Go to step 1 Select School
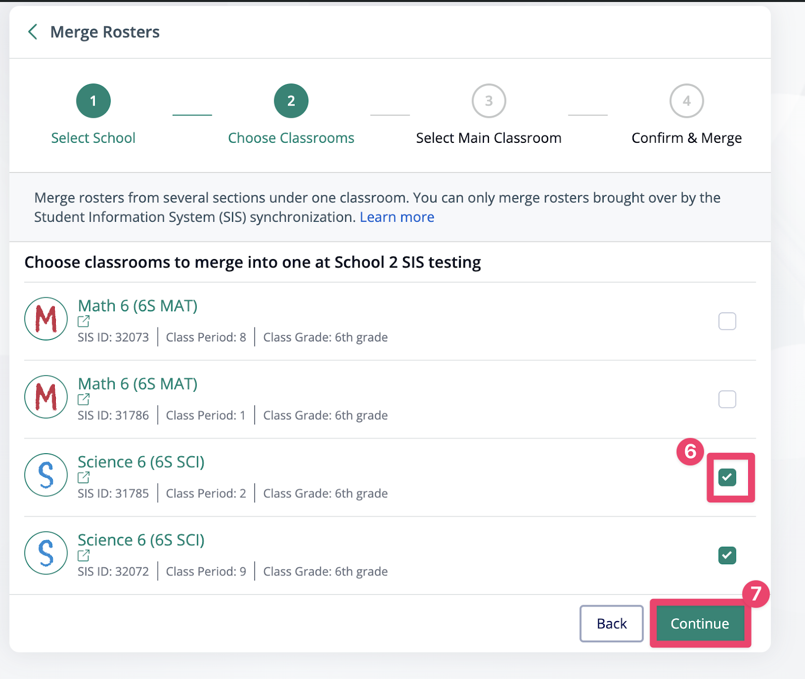The image size is (805, 679). tap(93, 101)
